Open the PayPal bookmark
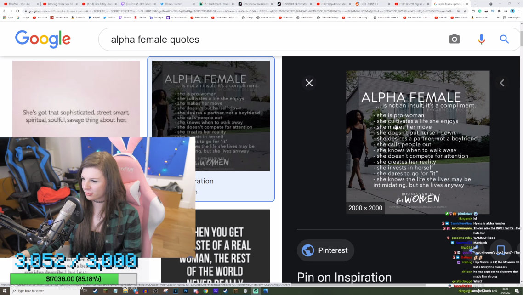The height and width of the screenshot is (295, 523). point(94,17)
